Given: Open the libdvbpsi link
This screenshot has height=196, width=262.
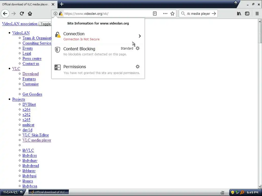Looking at the screenshot, I should [29, 176].
